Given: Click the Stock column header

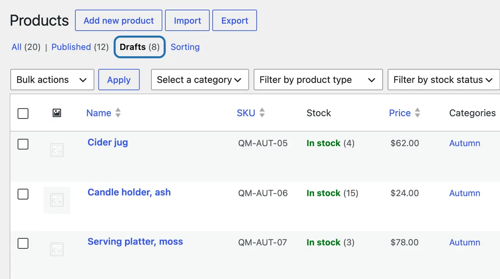Looking at the screenshot, I should (318, 113).
